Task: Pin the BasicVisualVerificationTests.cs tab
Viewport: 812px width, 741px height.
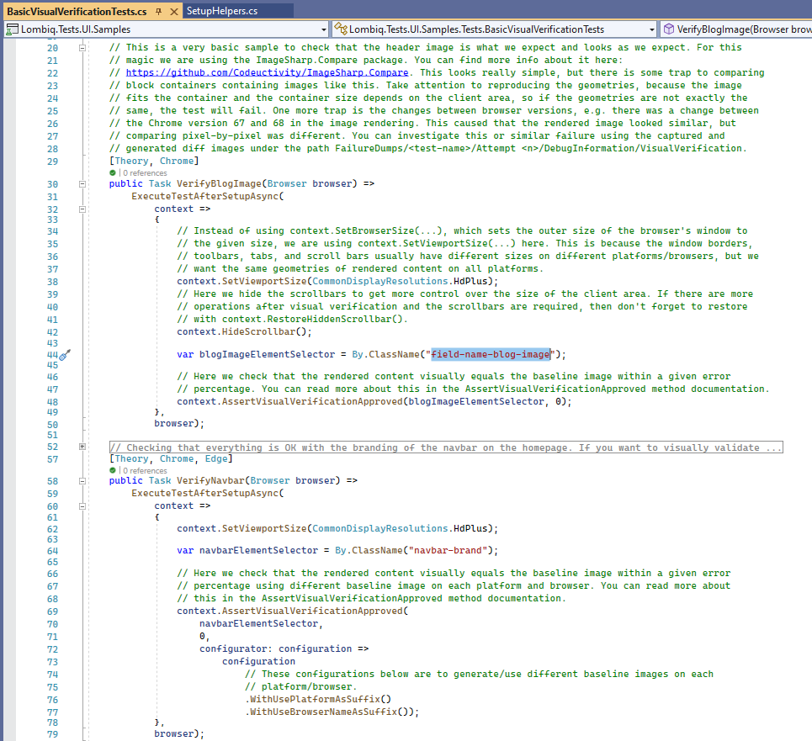Action: (x=158, y=12)
